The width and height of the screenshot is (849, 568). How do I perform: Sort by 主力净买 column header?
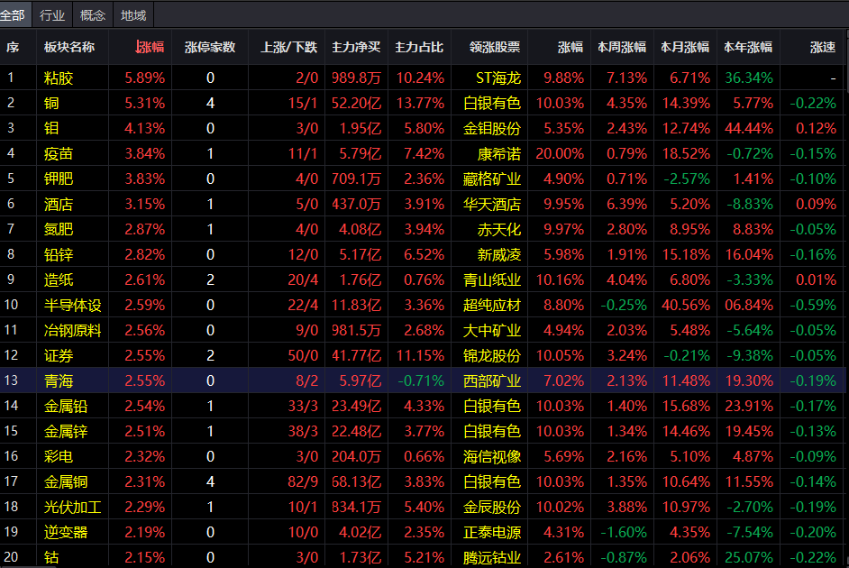(356, 47)
